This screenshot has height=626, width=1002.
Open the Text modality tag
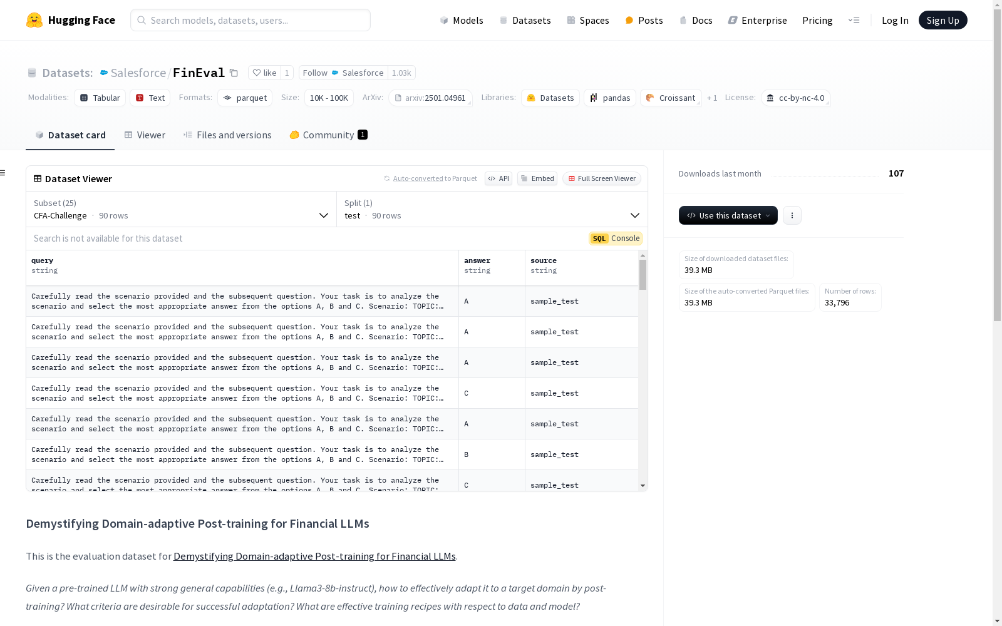tap(150, 98)
